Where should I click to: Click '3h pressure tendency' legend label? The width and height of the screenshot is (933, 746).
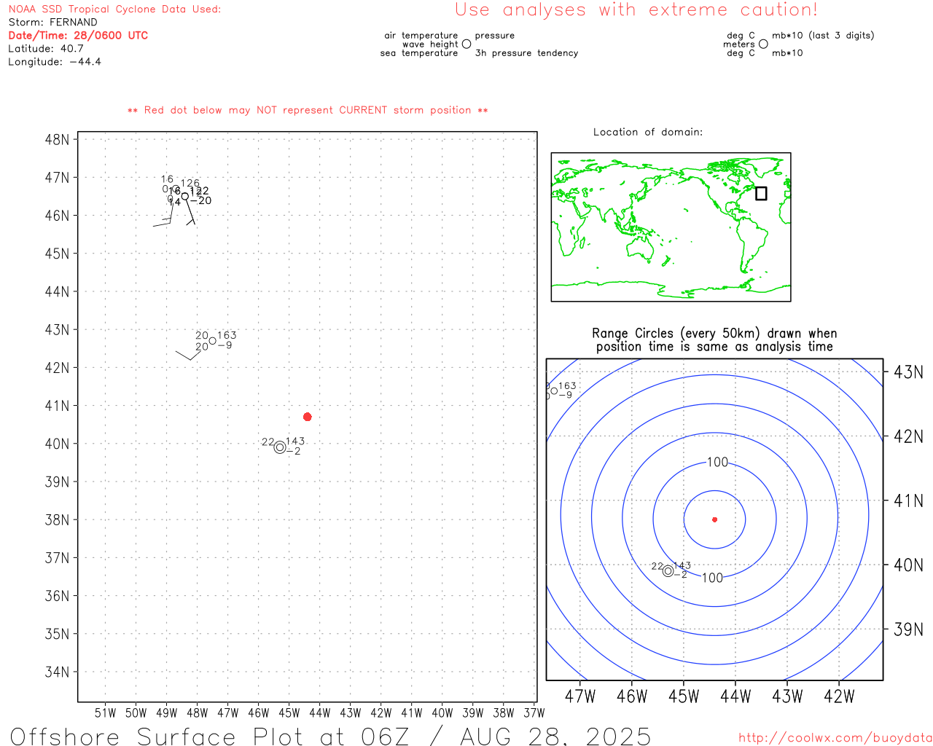[526, 52]
